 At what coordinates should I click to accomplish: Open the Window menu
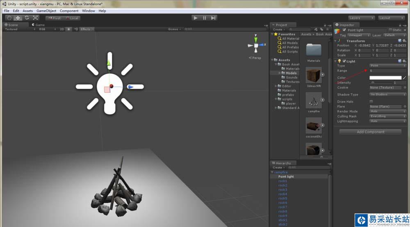coord(89,11)
